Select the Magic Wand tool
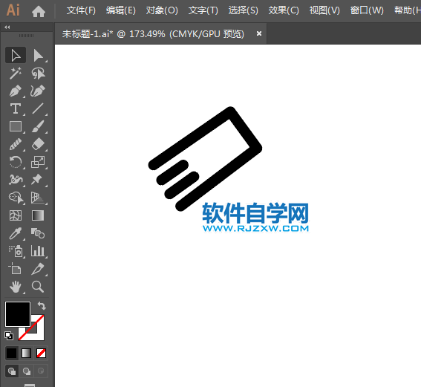This screenshot has height=387, width=421. [16, 74]
